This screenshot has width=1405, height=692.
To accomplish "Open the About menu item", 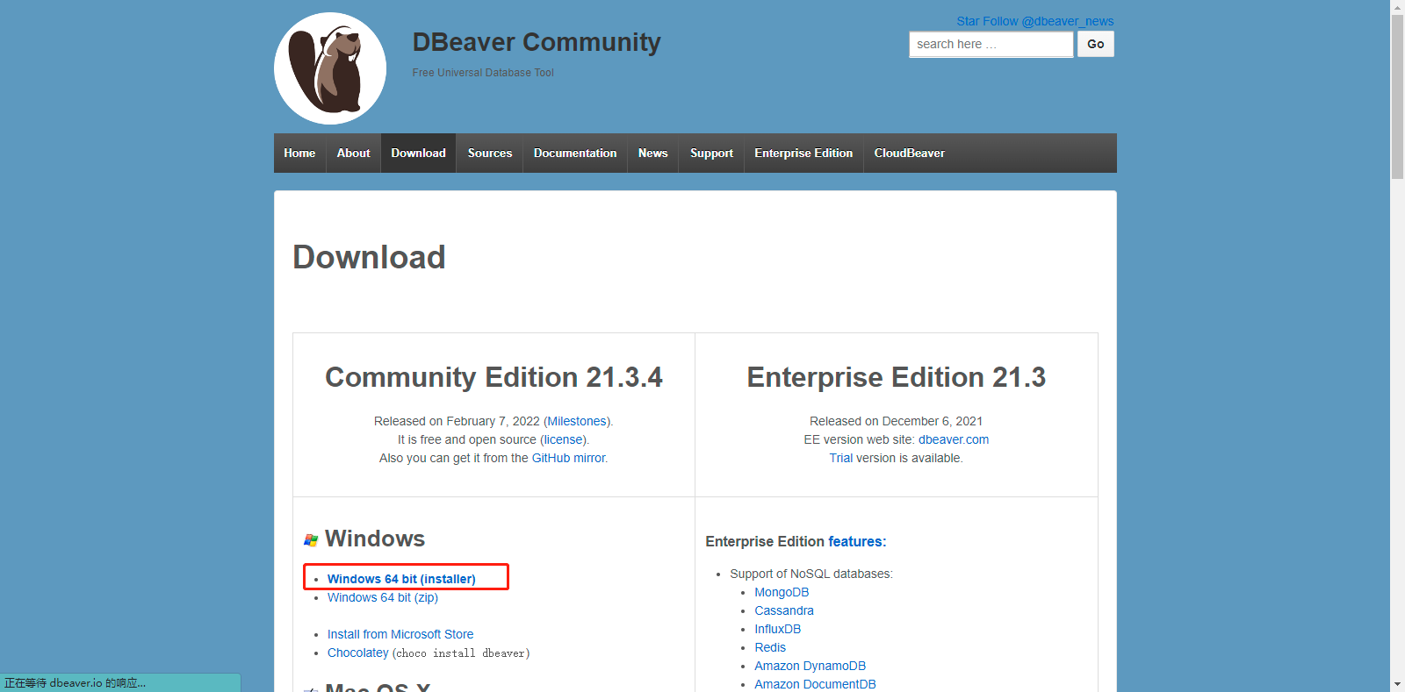I will (x=354, y=153).
